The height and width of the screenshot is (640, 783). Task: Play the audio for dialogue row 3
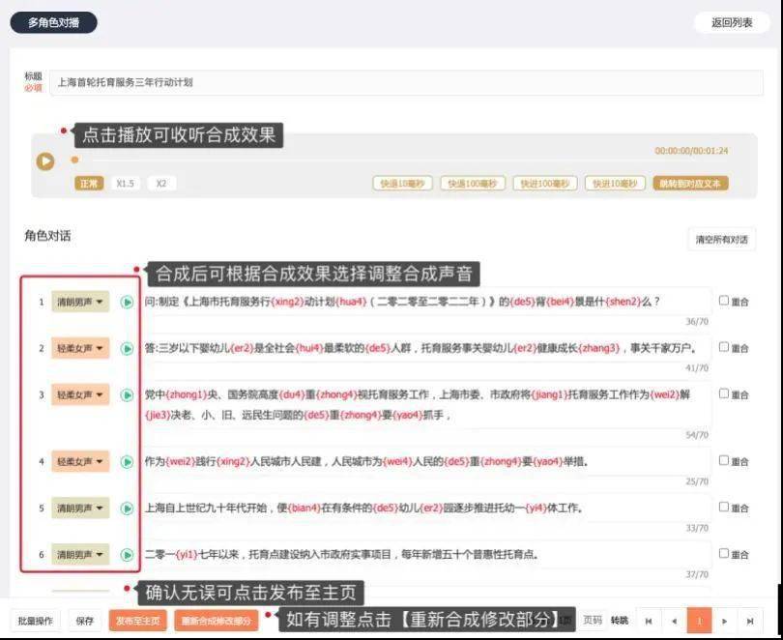tap(127, 394)
